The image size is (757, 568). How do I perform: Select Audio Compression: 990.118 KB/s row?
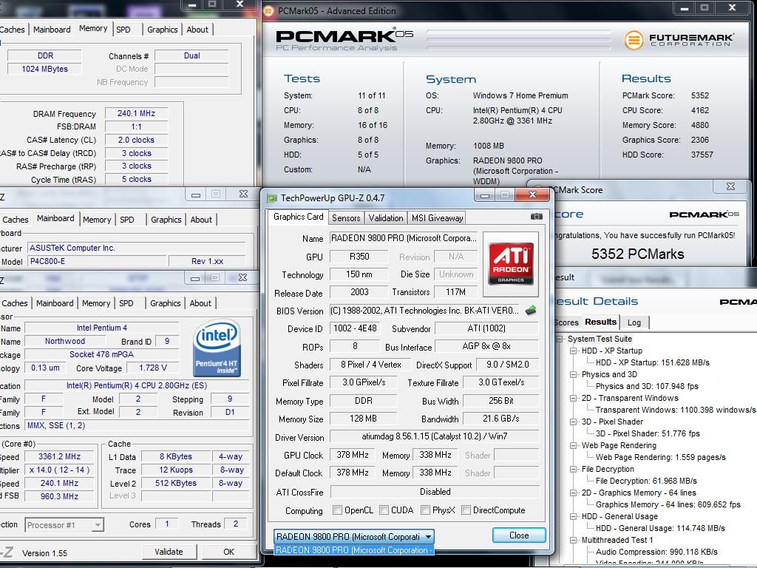656,552
